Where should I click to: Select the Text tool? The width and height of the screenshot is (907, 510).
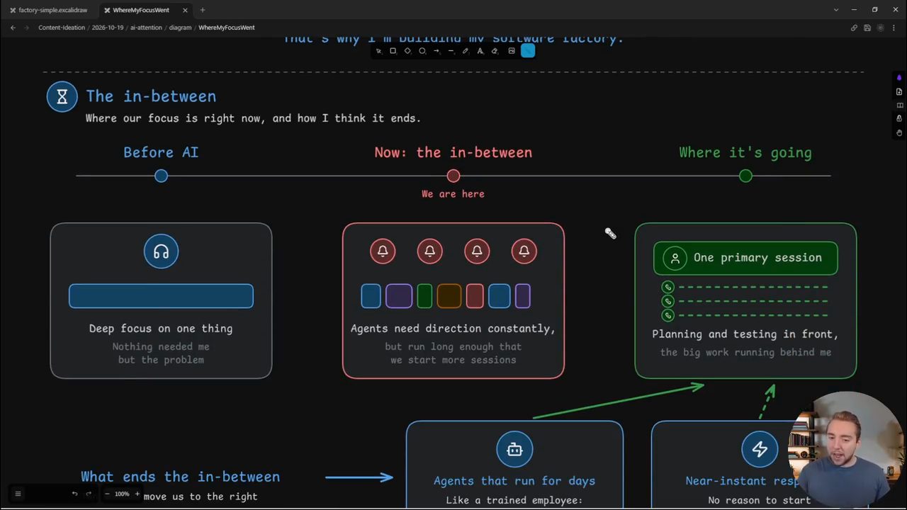coord(480,51)
